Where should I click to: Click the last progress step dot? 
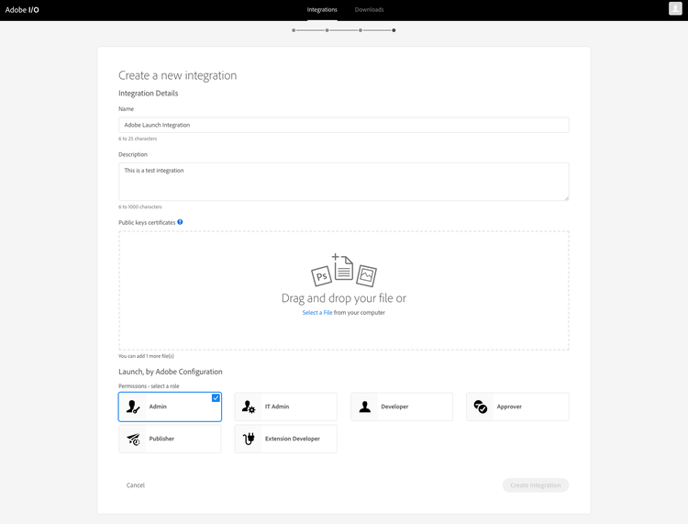(x=394, y=30)
